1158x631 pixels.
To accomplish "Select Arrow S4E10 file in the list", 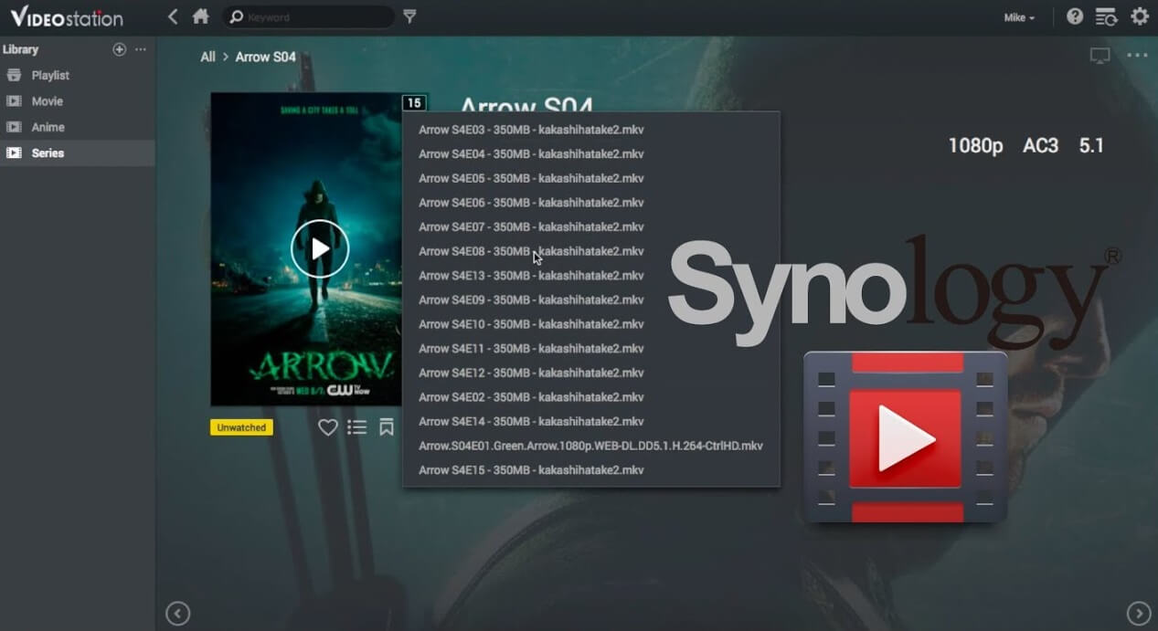I will coord(591,324).
